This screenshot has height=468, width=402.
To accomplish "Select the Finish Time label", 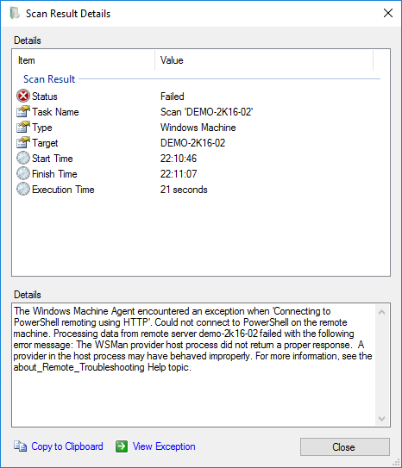I will click(x=54, y=174).
